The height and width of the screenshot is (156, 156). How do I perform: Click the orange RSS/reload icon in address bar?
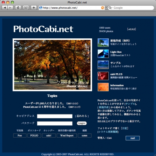[x=103, y=8]
